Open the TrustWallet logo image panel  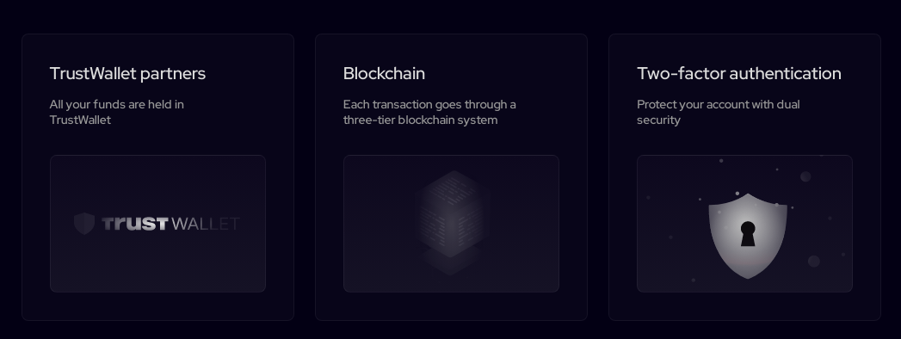point(158,224)
